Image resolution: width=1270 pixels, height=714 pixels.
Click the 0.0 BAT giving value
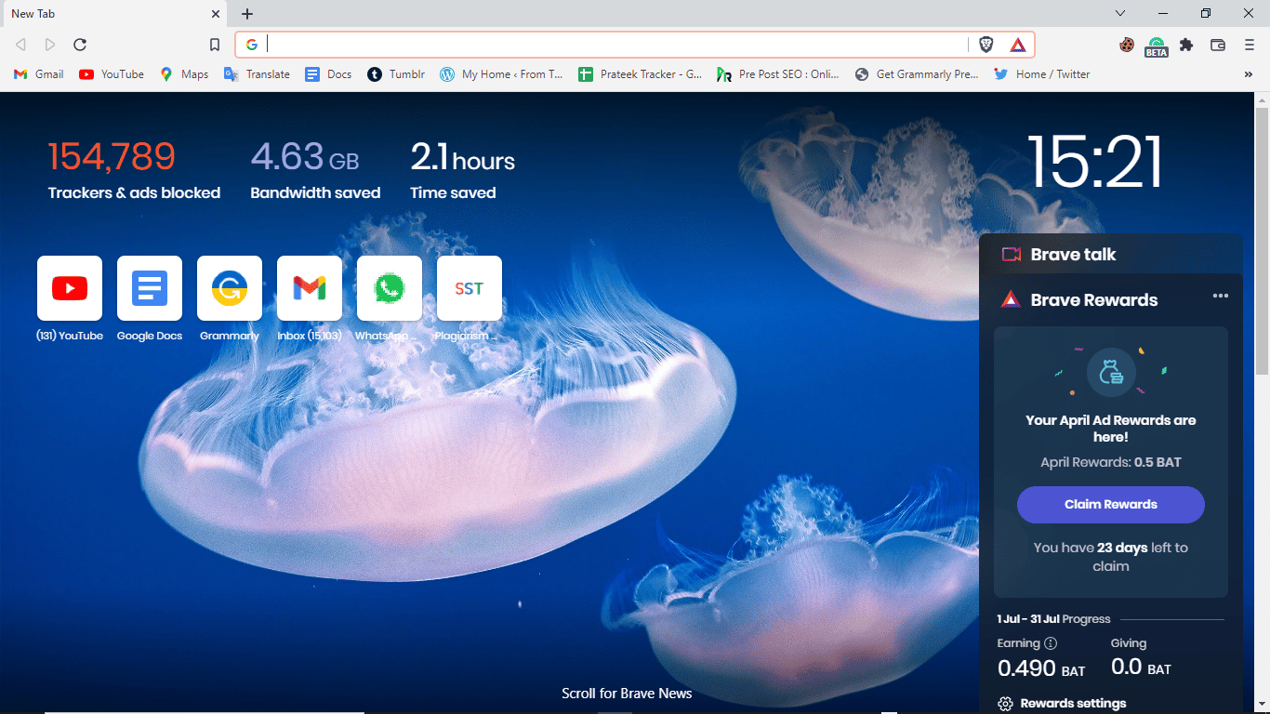tap(1141, 668)
